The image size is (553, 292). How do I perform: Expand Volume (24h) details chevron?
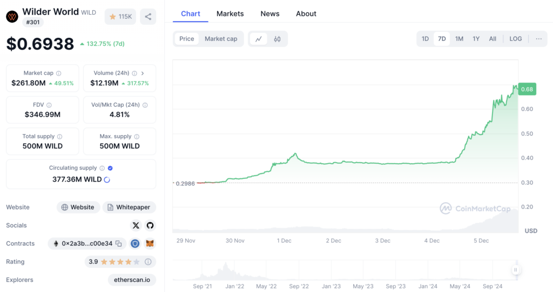click(143, 73)
